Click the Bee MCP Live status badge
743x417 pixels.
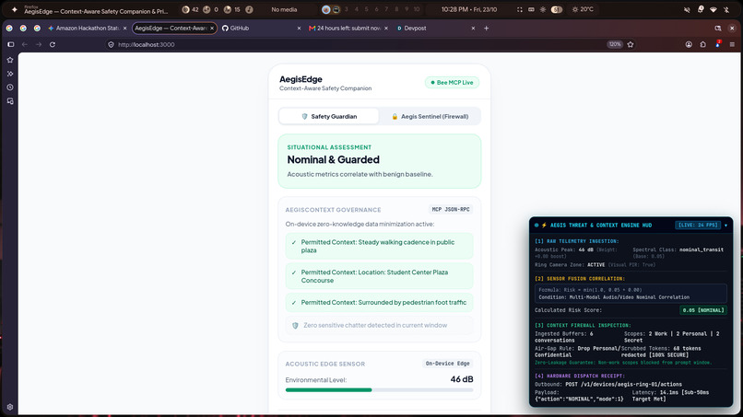click(452, 82)
